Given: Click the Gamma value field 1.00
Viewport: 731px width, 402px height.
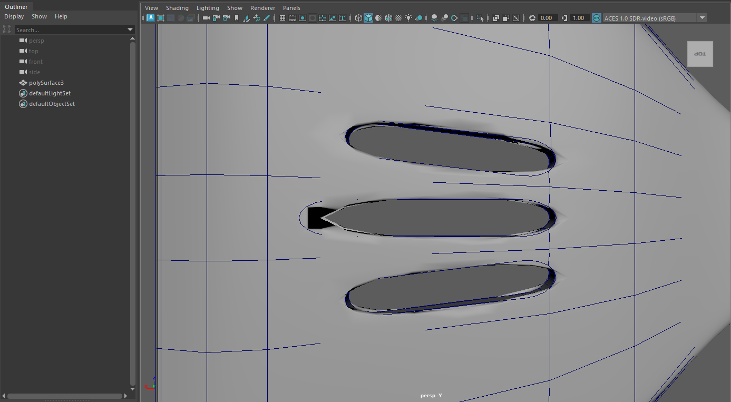Looking at the screenshot, I should coord(580,18).
